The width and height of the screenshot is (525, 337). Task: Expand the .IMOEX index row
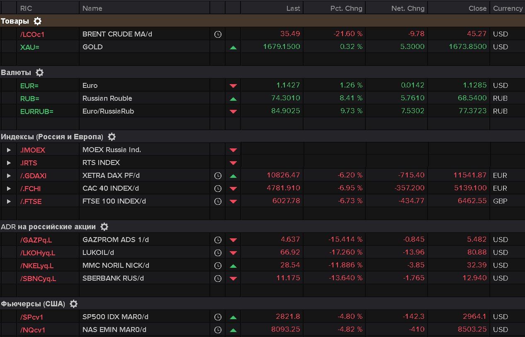9,150
